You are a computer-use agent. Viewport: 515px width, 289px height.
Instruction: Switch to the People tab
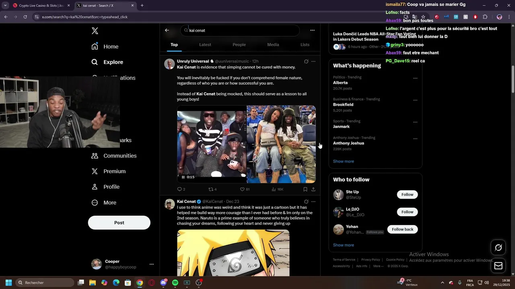(x=239, y=45)
